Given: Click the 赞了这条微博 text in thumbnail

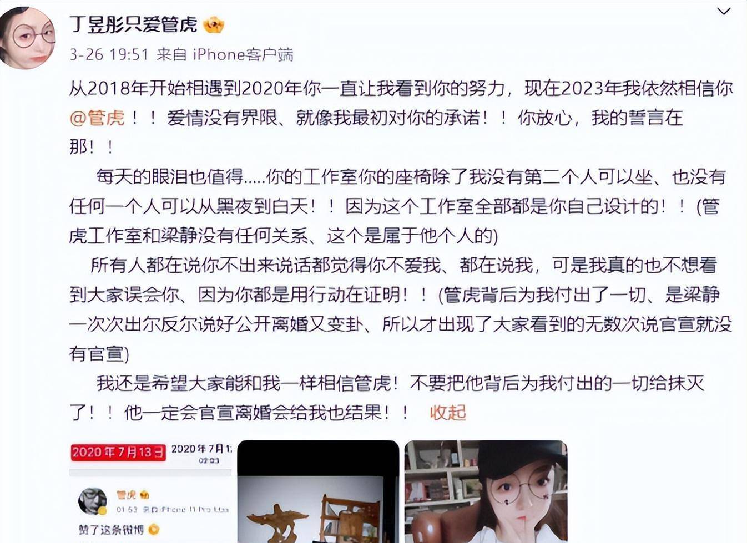Looking at the screenshot, I should coord(111,530).
